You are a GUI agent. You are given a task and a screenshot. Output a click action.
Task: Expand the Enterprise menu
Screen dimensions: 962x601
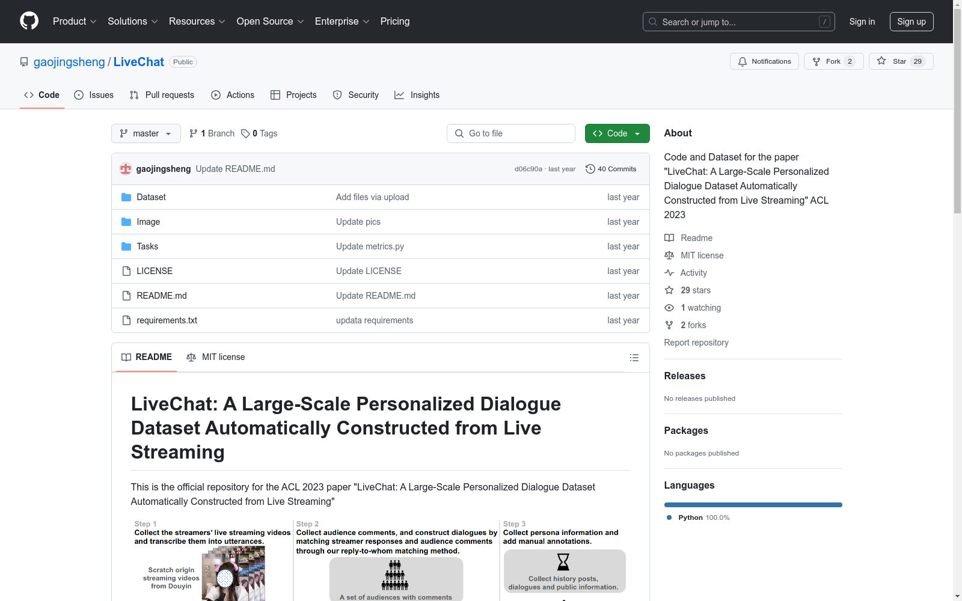coord(342,21)
